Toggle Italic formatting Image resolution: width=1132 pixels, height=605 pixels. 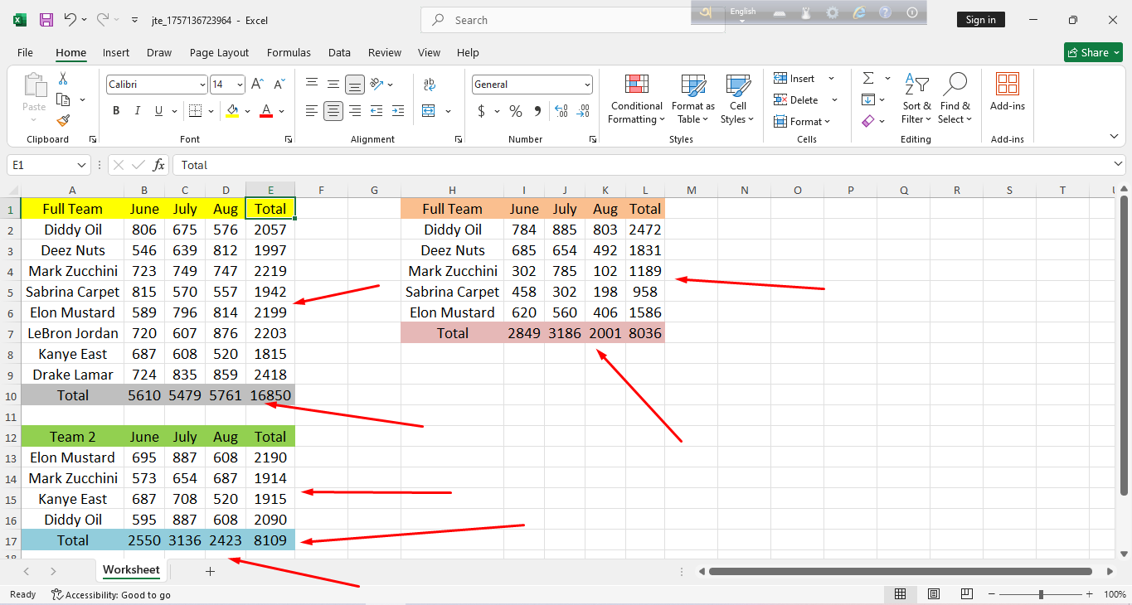point(137,111)
